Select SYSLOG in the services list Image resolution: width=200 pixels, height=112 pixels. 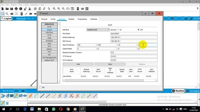tap(49, 41)
